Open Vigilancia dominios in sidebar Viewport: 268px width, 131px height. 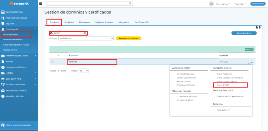point(10,50)
